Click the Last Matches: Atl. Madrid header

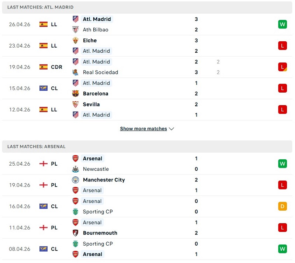40,7
